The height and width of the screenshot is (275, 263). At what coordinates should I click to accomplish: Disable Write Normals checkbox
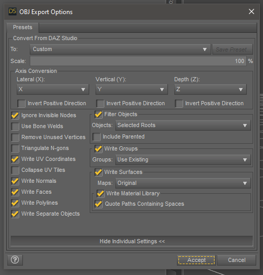[15, 181]
